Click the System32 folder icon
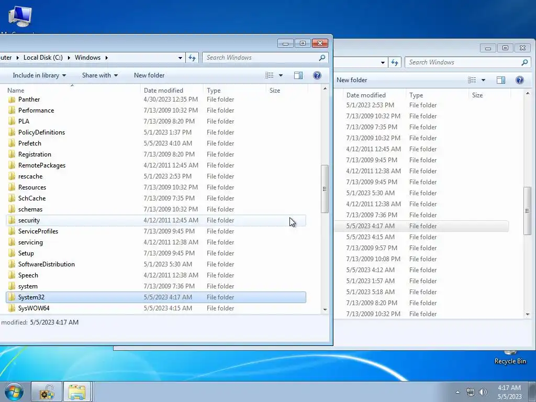Viewport: 536px width, 402px height. 12,297
